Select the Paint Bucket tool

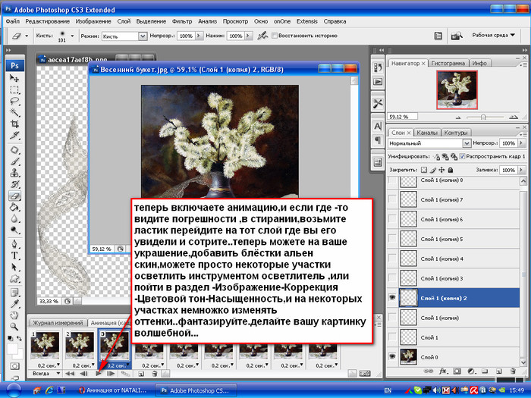point(14,207)
